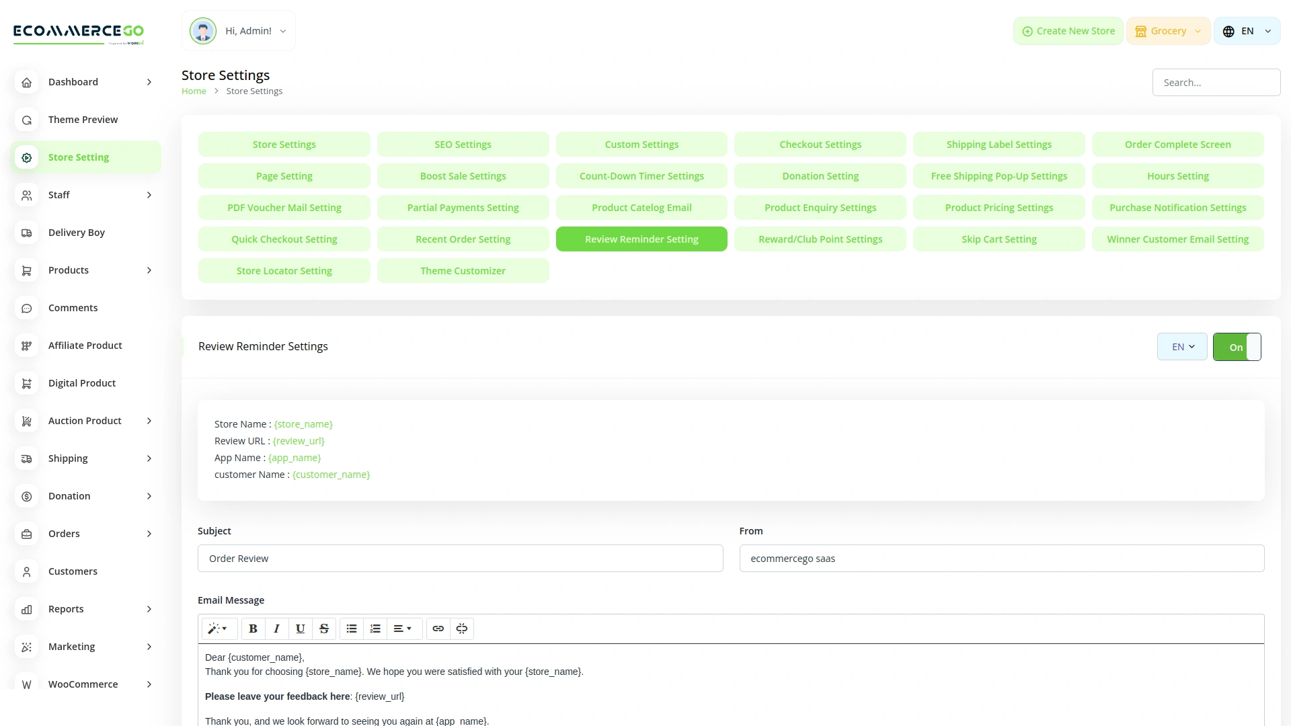Insert a link in the email editor
This screenshot has width=1291, height=726.
[x=438, y=629]
